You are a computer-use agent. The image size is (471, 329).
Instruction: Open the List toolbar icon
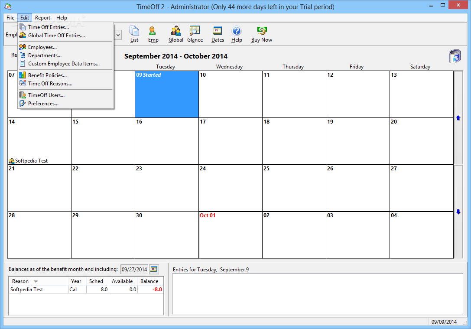134,34
